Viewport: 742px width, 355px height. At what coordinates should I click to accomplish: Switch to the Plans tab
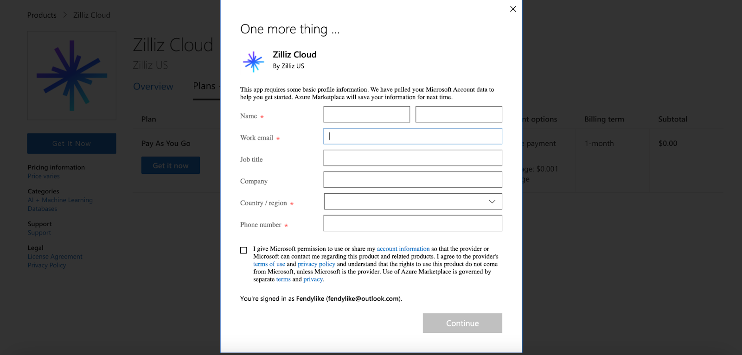coord(204,86)
